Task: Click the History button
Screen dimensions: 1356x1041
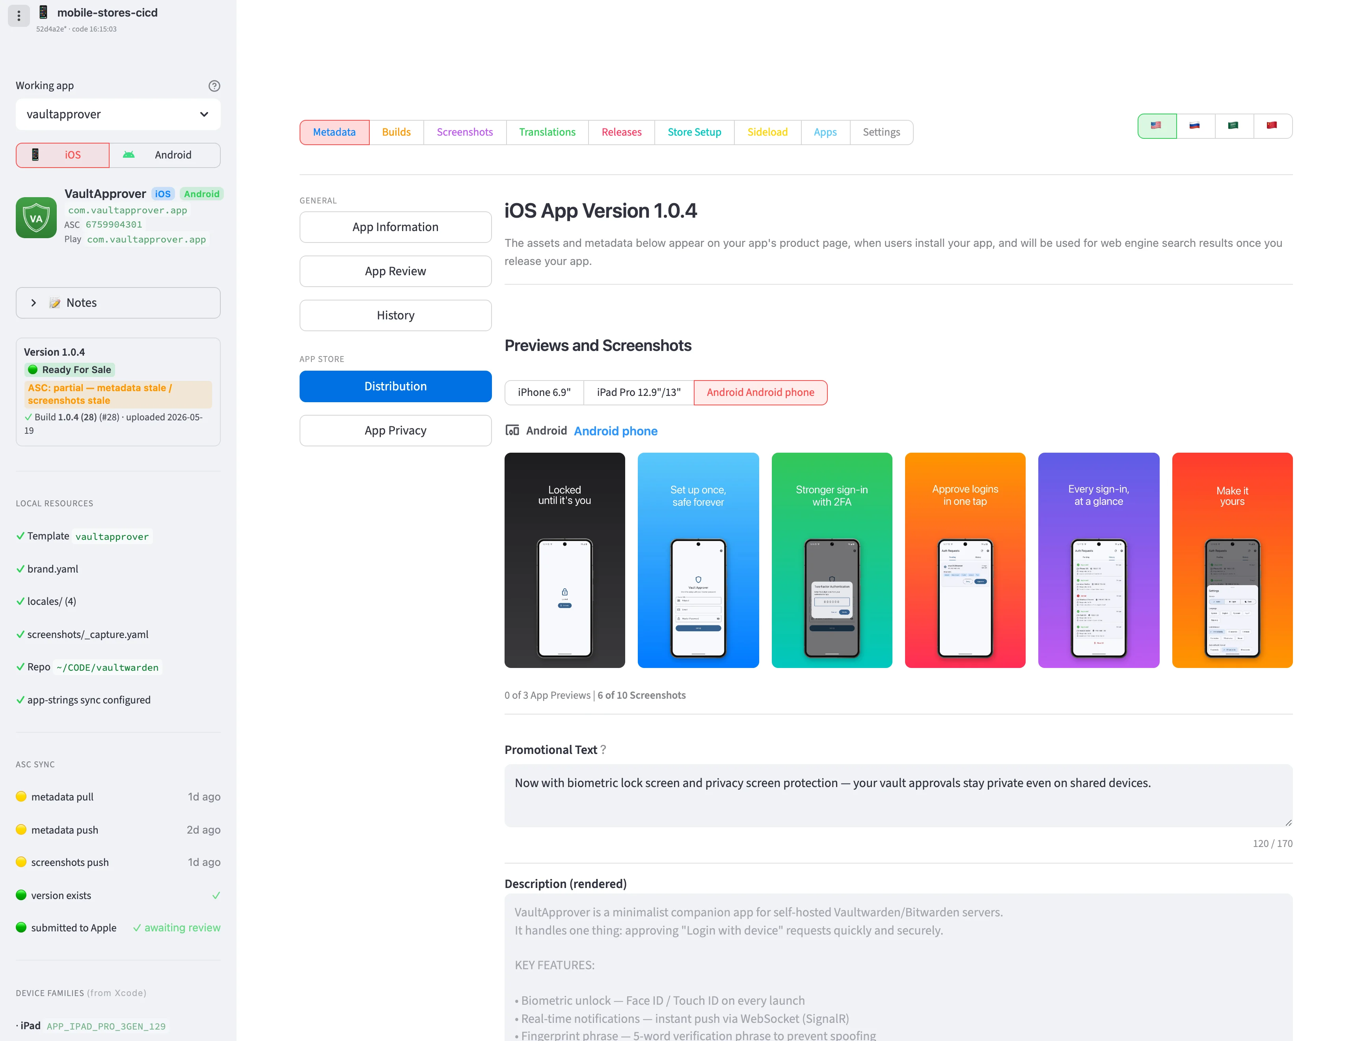Action: pos(395,315)
